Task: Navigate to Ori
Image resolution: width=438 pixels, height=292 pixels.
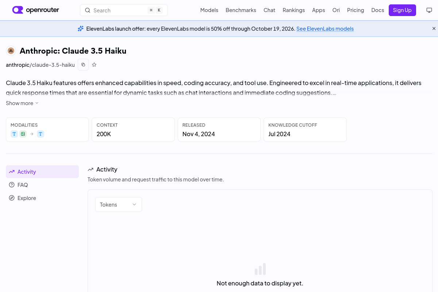Action: point(336,10)
